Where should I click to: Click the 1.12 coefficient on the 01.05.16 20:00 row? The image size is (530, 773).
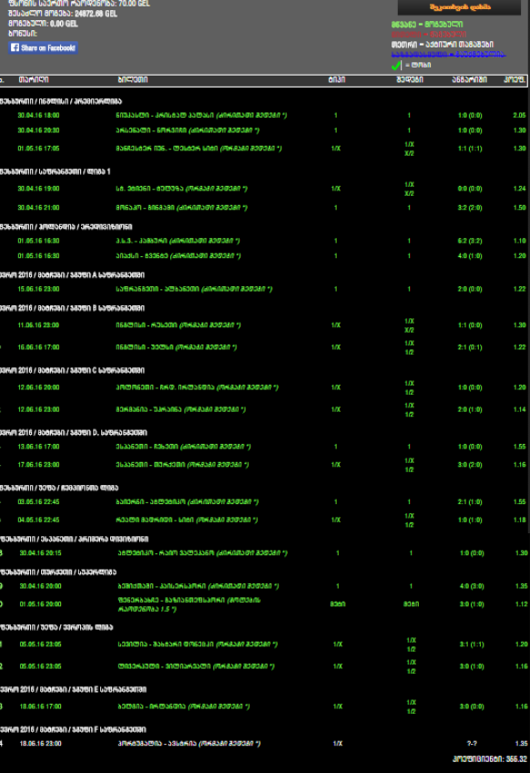521,603
